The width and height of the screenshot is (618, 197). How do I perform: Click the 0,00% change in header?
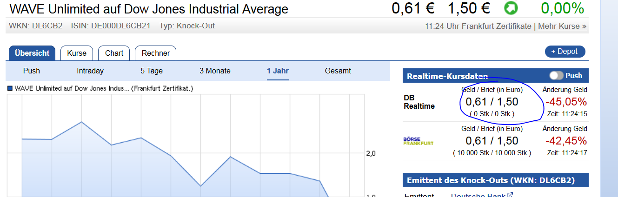pyautogui.click(x=562, y=8)
